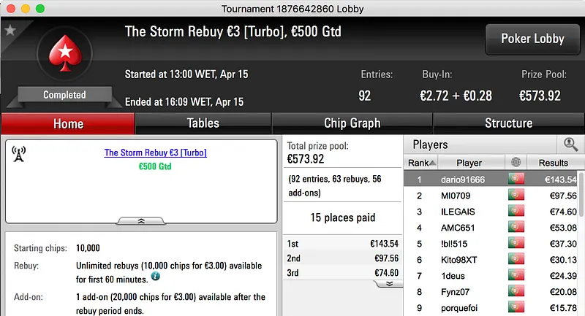Open player search magnifier icon
Image resolution: width=585 pixels, height=316 pixels.
[x=570, y=144]
